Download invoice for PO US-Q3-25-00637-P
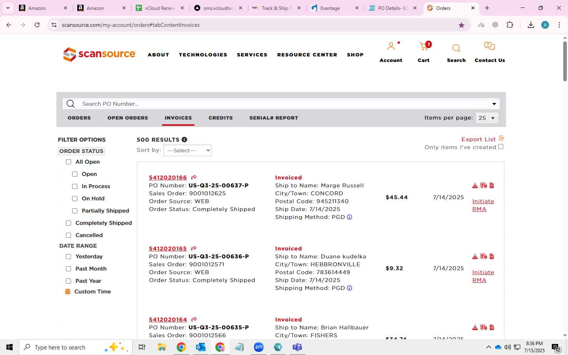Screen dimensions: 568x355 tap(475, 185)
